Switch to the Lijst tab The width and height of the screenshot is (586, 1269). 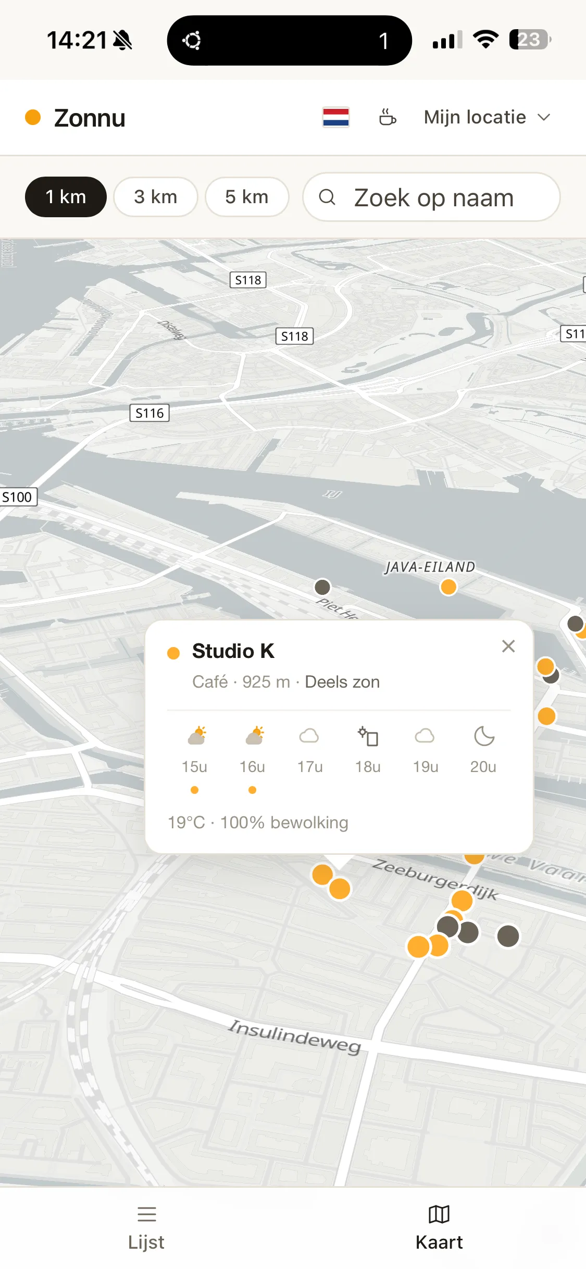(x=146, y=1227)
